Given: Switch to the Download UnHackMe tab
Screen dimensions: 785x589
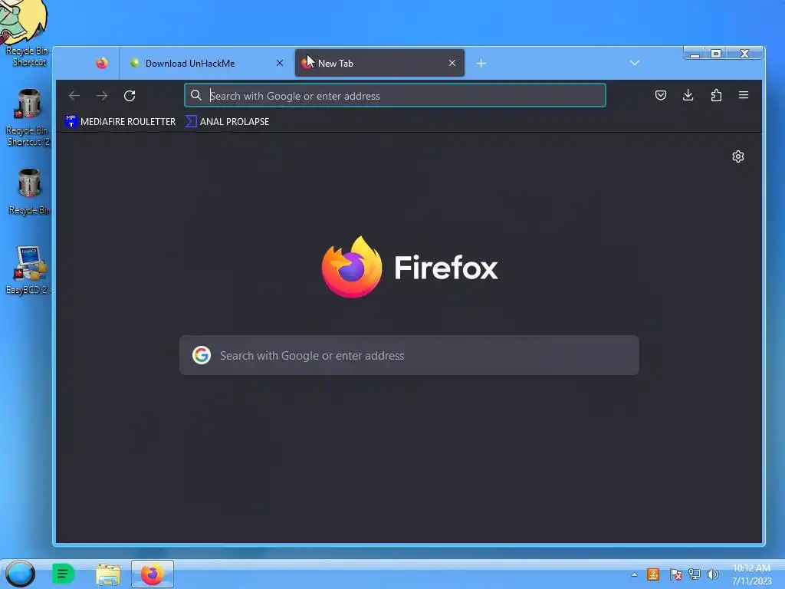Looking at the screenshot, I should 207,63.
